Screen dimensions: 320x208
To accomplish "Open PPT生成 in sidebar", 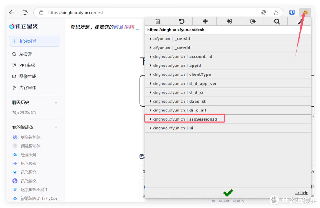I will coord(24,65).
